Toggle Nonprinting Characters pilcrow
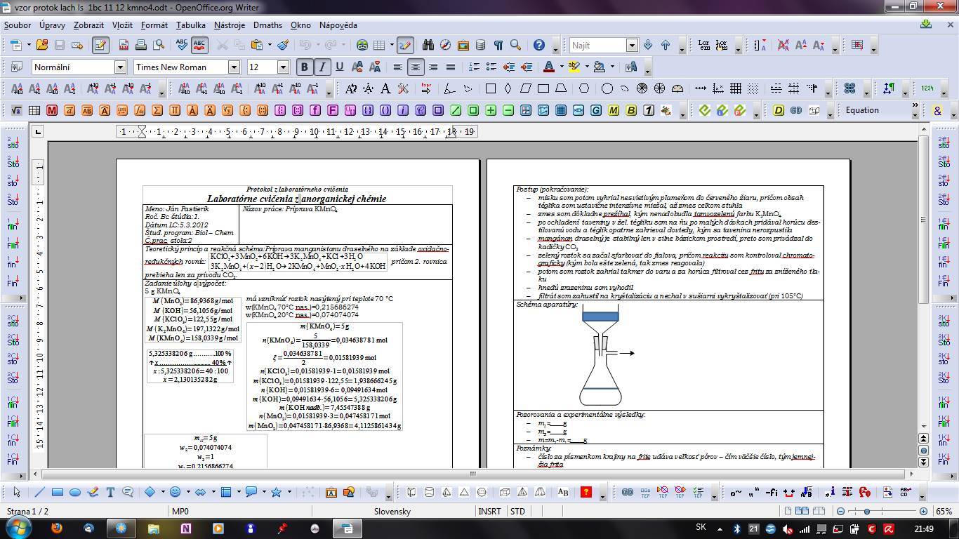Viewport: 959px width, 539px height. tap(498, 45)
